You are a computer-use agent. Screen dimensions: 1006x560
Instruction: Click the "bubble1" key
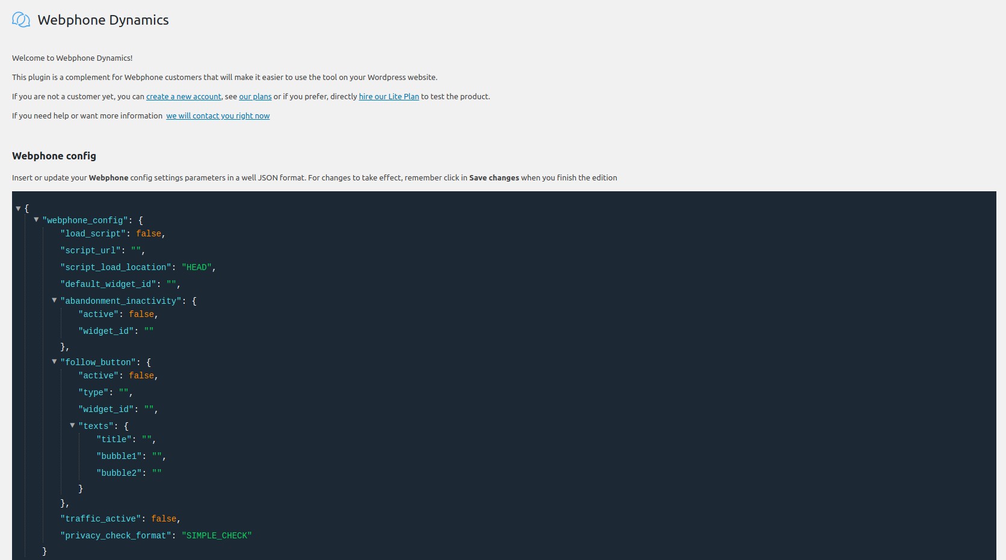119,456
